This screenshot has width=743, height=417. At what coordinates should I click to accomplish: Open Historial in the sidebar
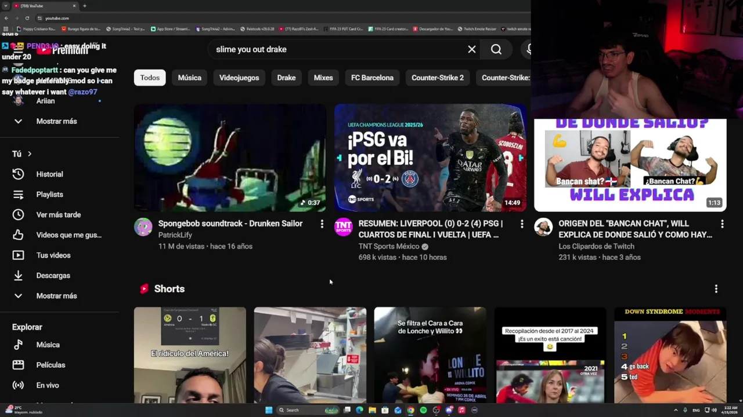(49, 174)
